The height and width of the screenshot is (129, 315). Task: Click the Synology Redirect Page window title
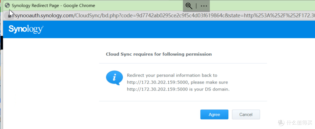point(53,6)
